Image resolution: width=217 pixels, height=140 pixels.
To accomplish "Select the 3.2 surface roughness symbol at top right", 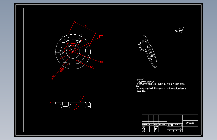I will [181, 30].
